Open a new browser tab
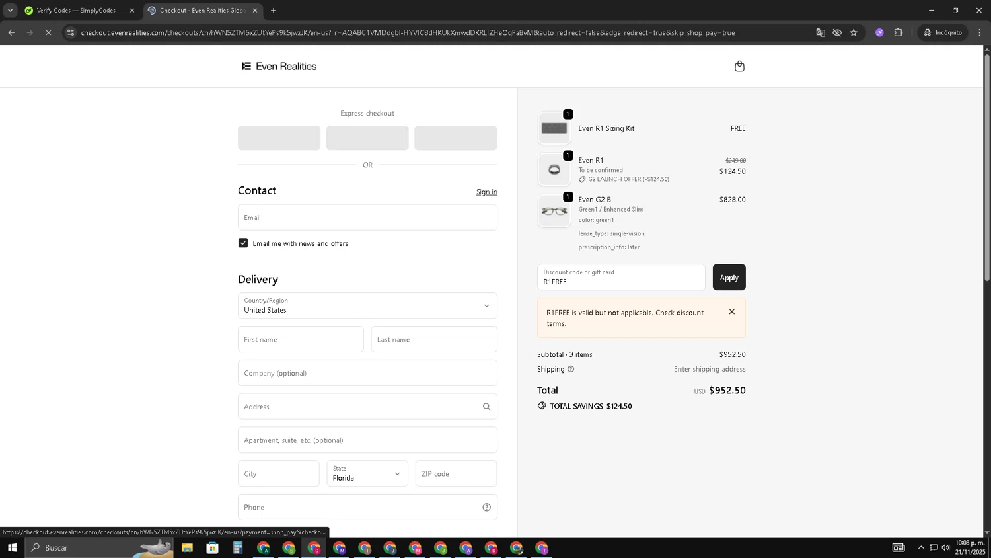The height and width of the screenshot is (558, 991). click(x=274, y=11)
